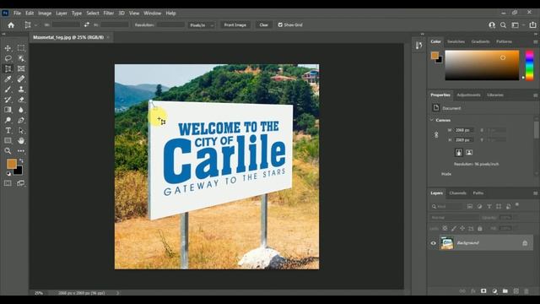Viewport: 540px width, 304px height.
Task: Swap width and height values in options bar
Action: coord(86,24)
